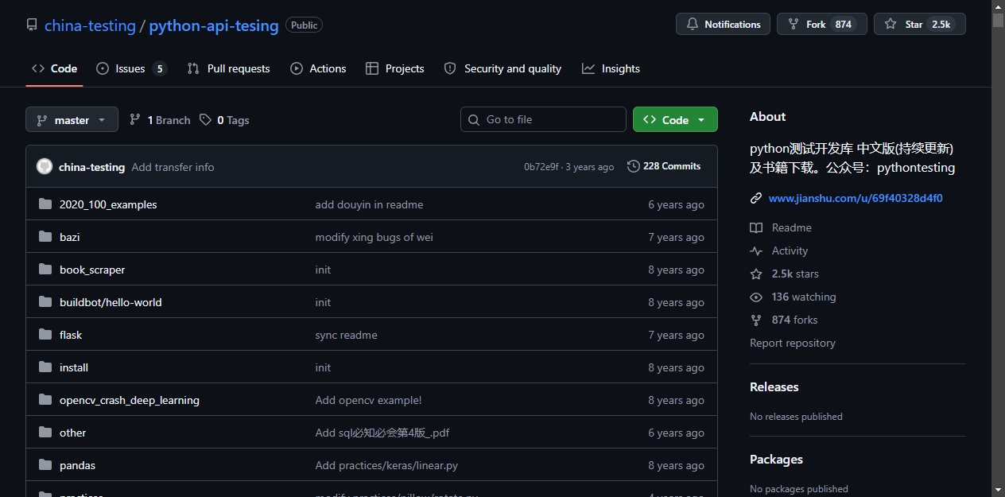Screen dimensions: 1005x497
Task: Open the buildbot/hello-world folder
Action: click(111, 302)
